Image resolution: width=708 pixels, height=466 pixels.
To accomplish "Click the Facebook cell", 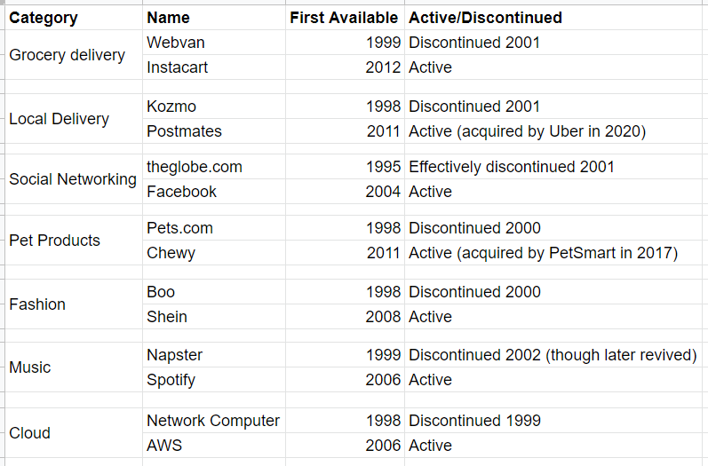I will (214, 192).
